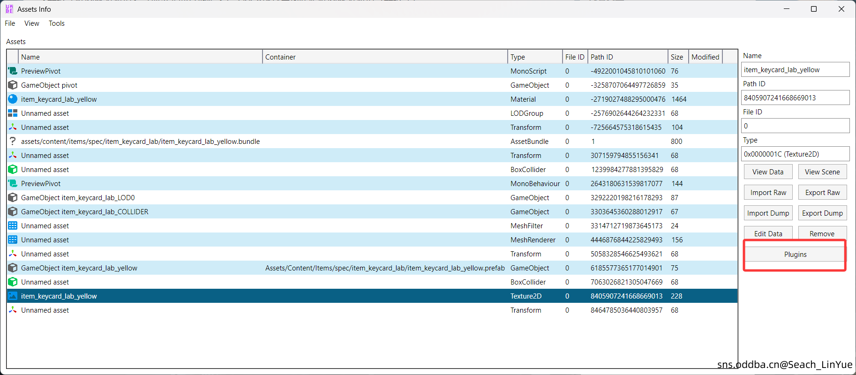The height and width of the screenshot is (375, 856).
Task: Open the Tools menu
Action: [57, 23]
